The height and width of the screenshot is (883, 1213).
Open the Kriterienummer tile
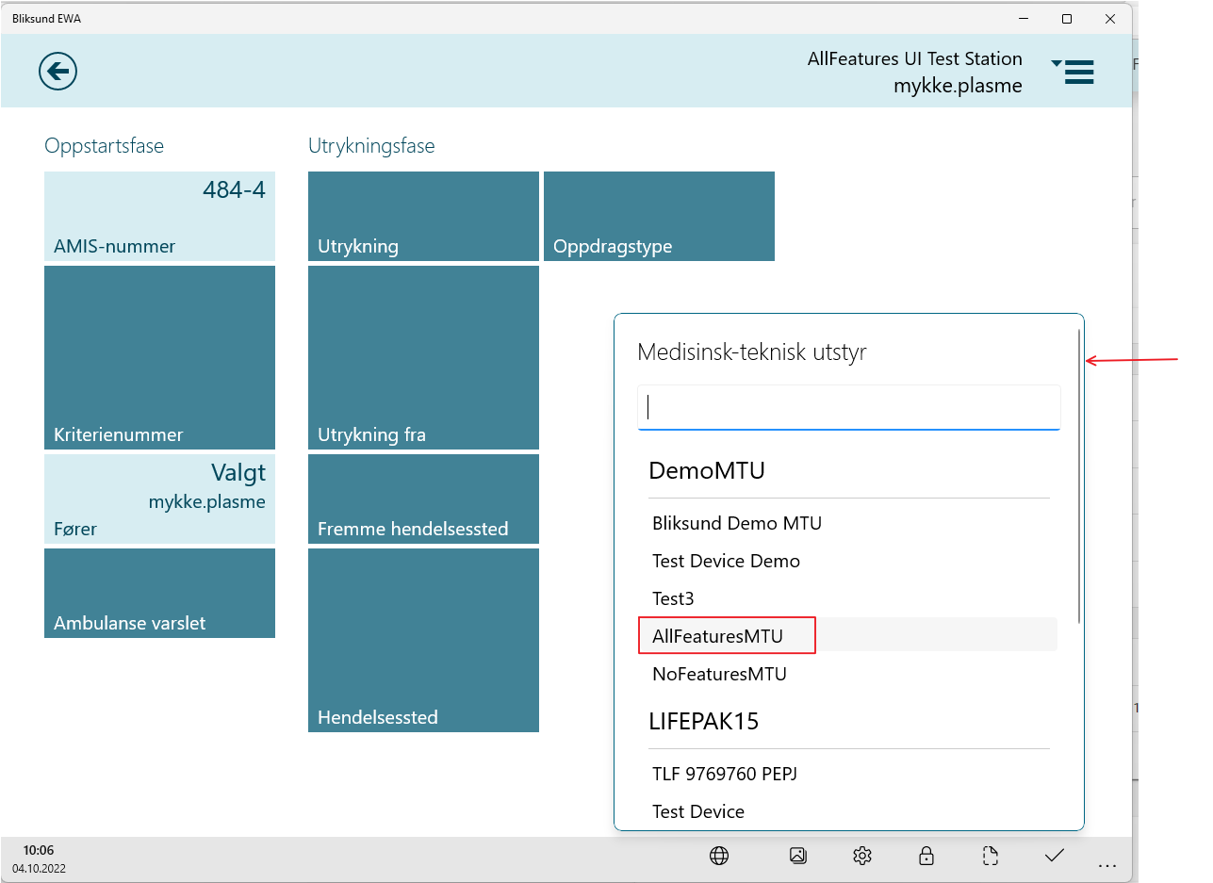pyautogui.click(x=159, y=357)
